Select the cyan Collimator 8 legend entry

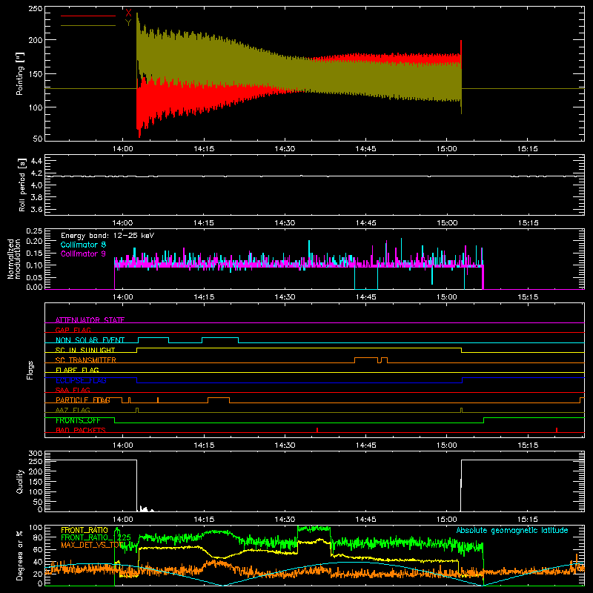pos(83,245)
